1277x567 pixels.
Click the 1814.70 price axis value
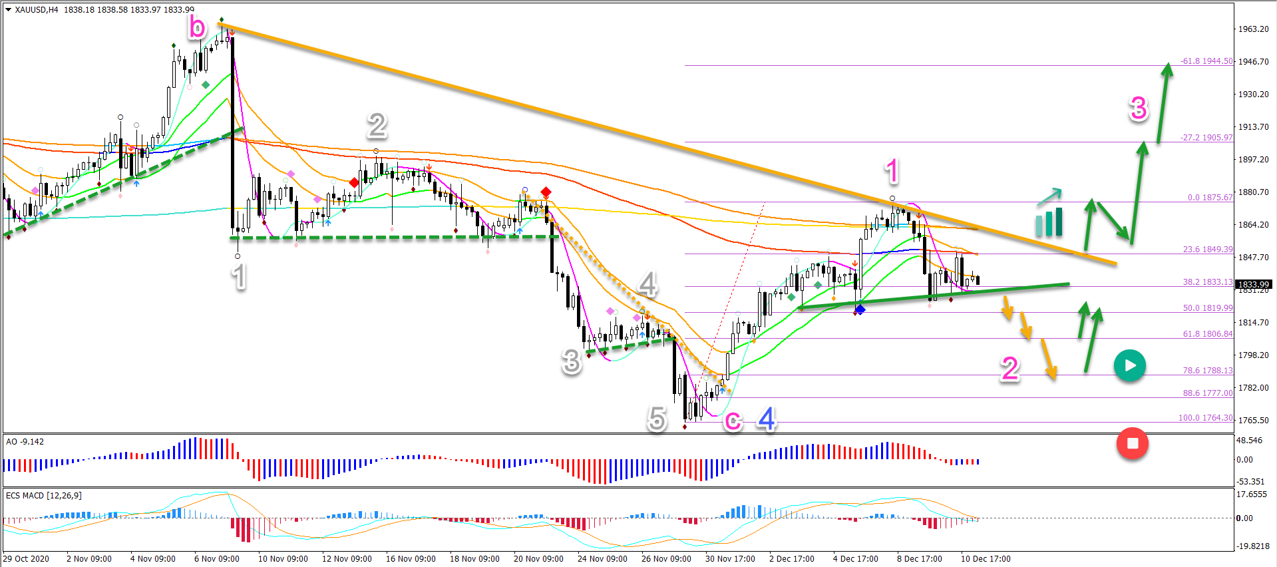click(1253, 323)
